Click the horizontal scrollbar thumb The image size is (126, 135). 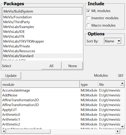[x=28, y=131]
